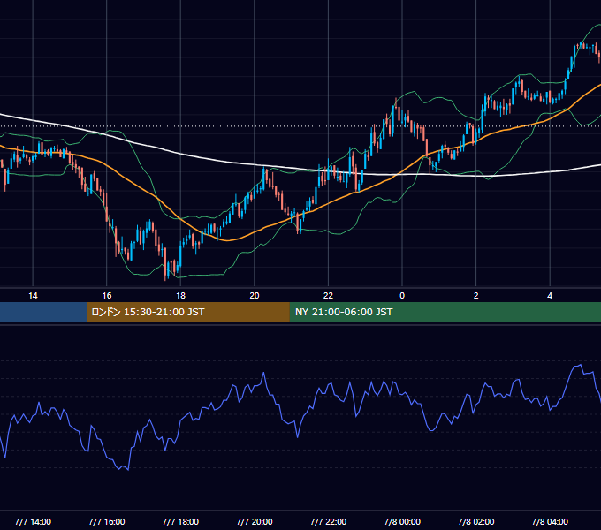
Task: Click the 7/7 18:00 indicator axis label
Action: pos(180,521)
